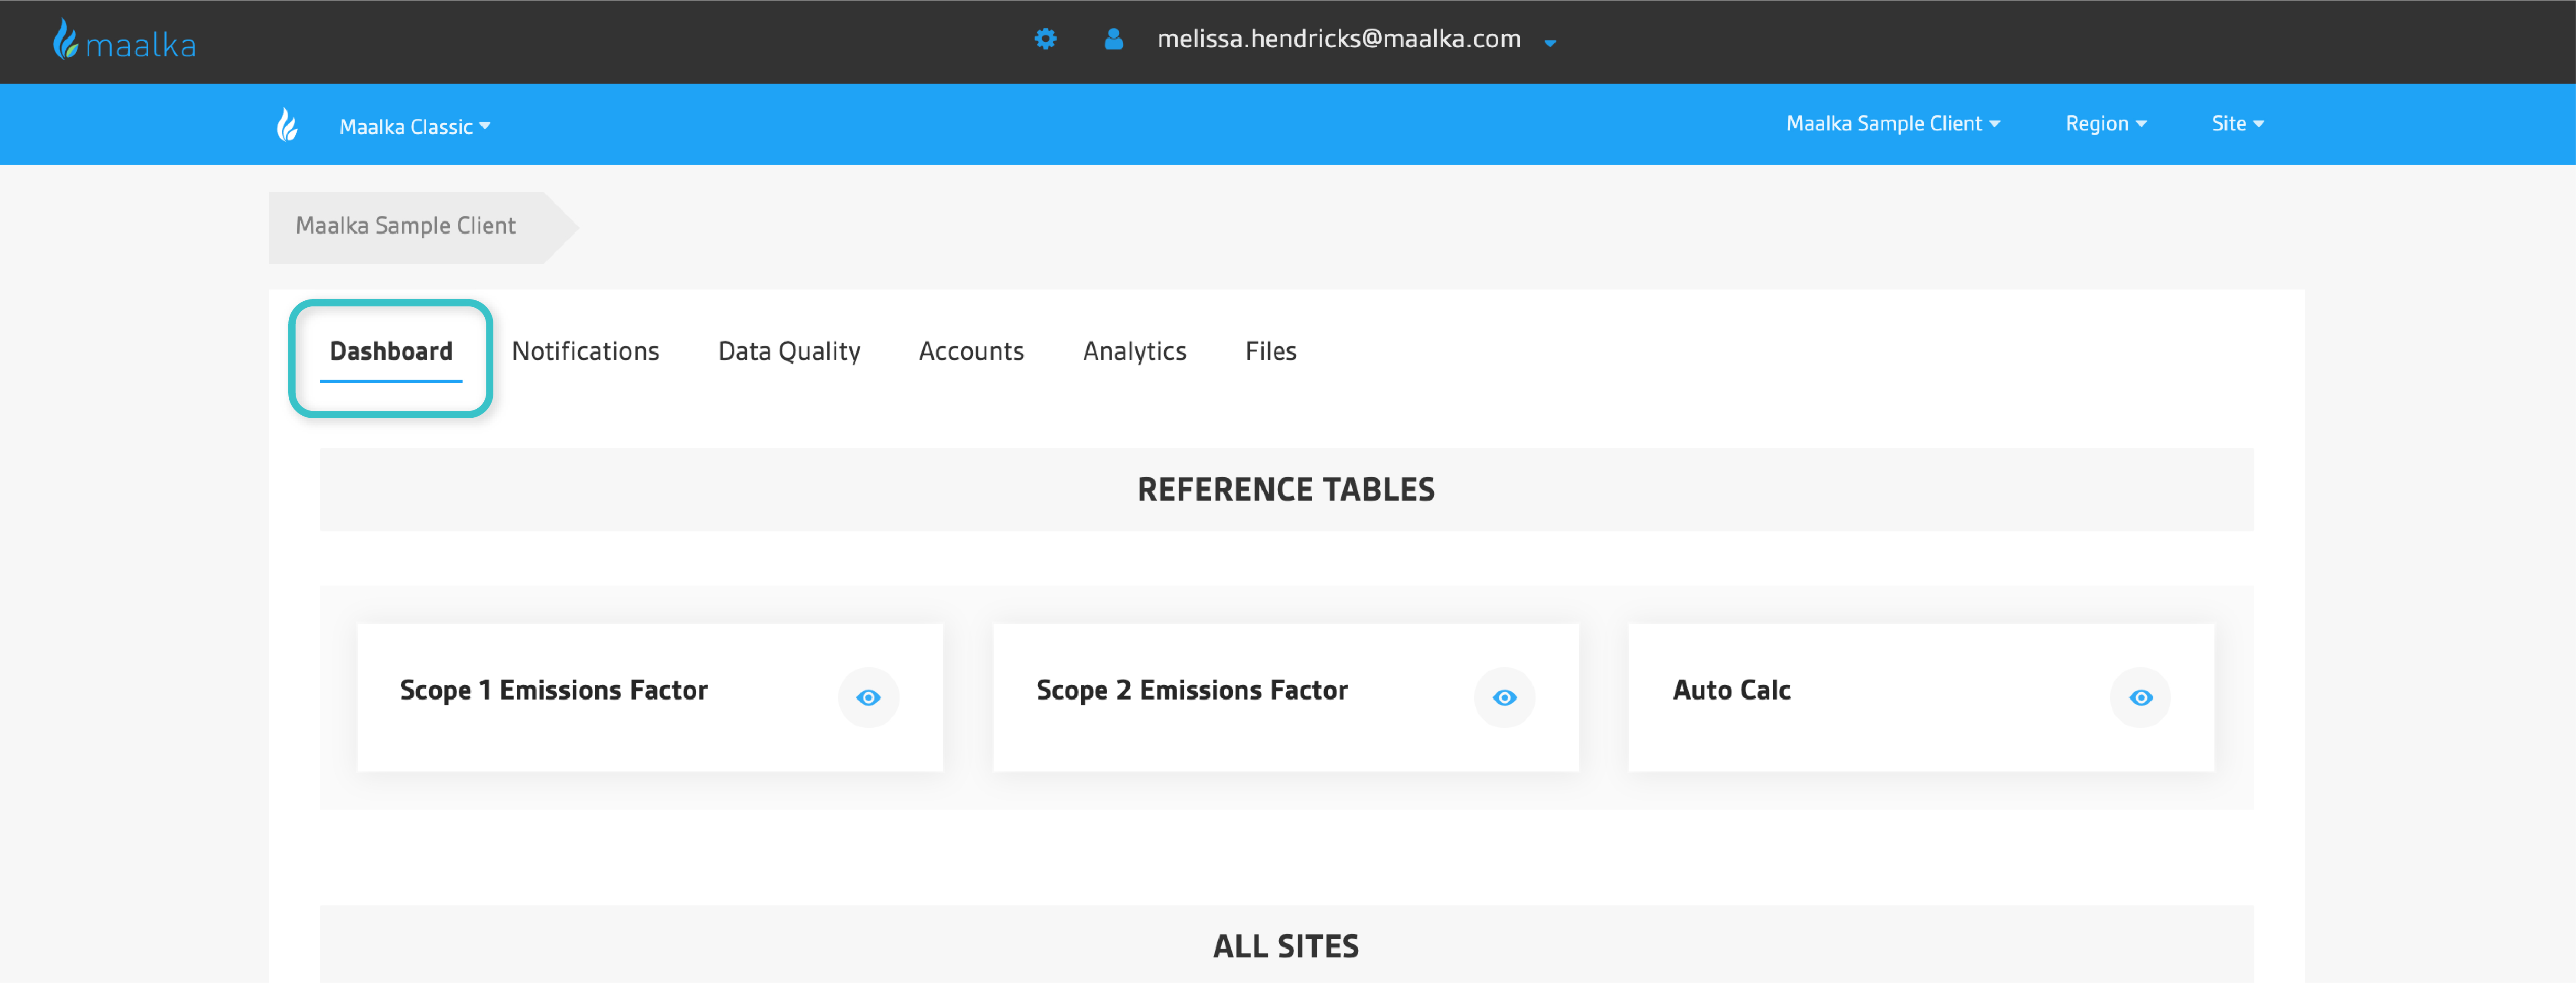Viewport: 2576px width, 983px height.
Task: View Scope 2 Emissions Factor table
Action: pos(1504,697)
